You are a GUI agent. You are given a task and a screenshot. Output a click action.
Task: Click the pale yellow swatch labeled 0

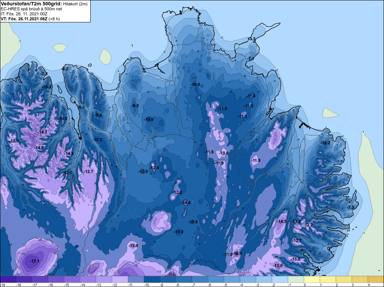pyautogui.click(x=312, y=279)
